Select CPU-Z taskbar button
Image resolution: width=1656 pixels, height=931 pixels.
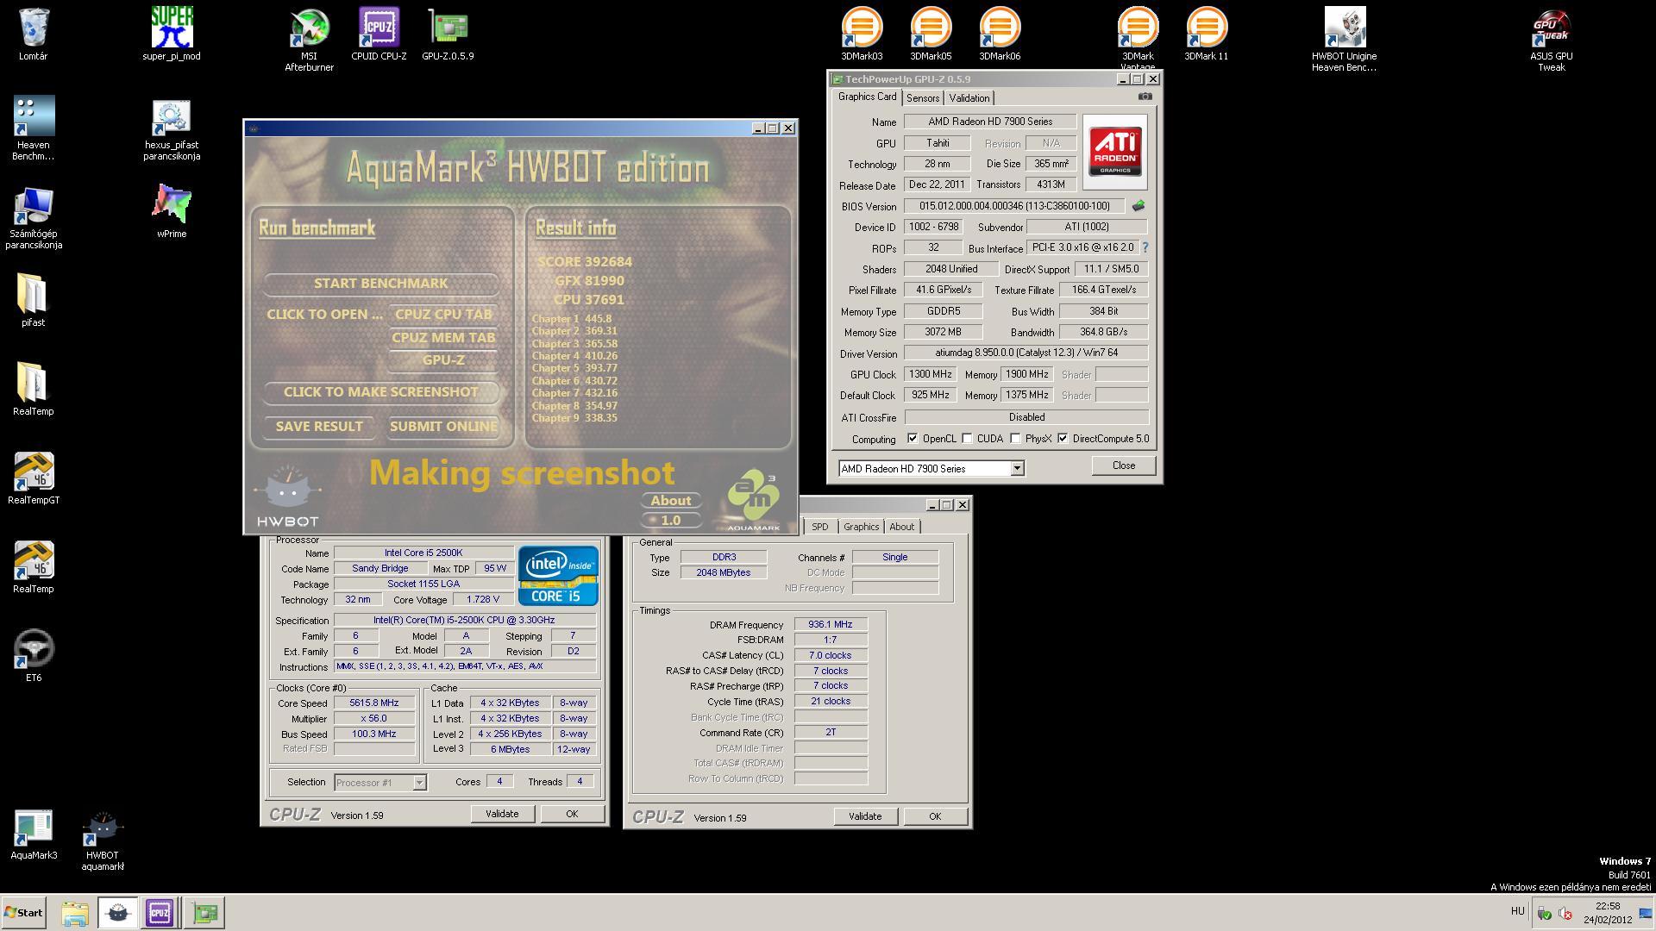[160, 913]
